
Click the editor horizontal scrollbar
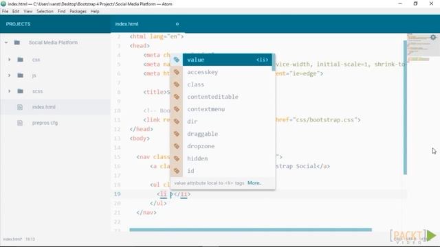point(250,230)
